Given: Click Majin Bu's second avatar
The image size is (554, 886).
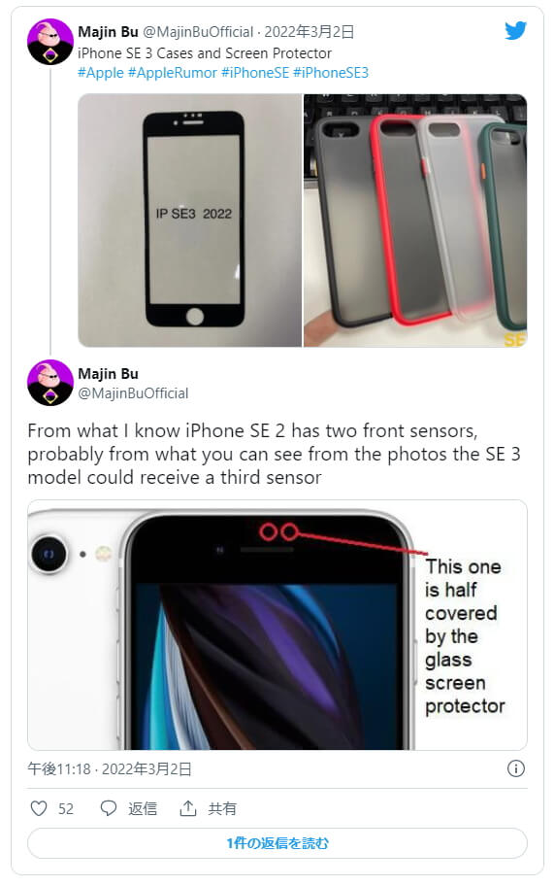Looking at the screenshot, I should click(50, 383).
